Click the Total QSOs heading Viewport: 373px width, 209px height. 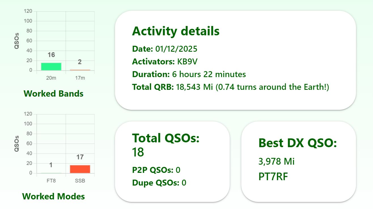pos(166,138)
